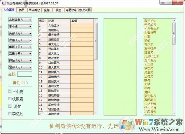The height and width of the screenshot is (134, 185).
Task: Enable the 沈欺霜 checkbox
Action: [10, 99]
